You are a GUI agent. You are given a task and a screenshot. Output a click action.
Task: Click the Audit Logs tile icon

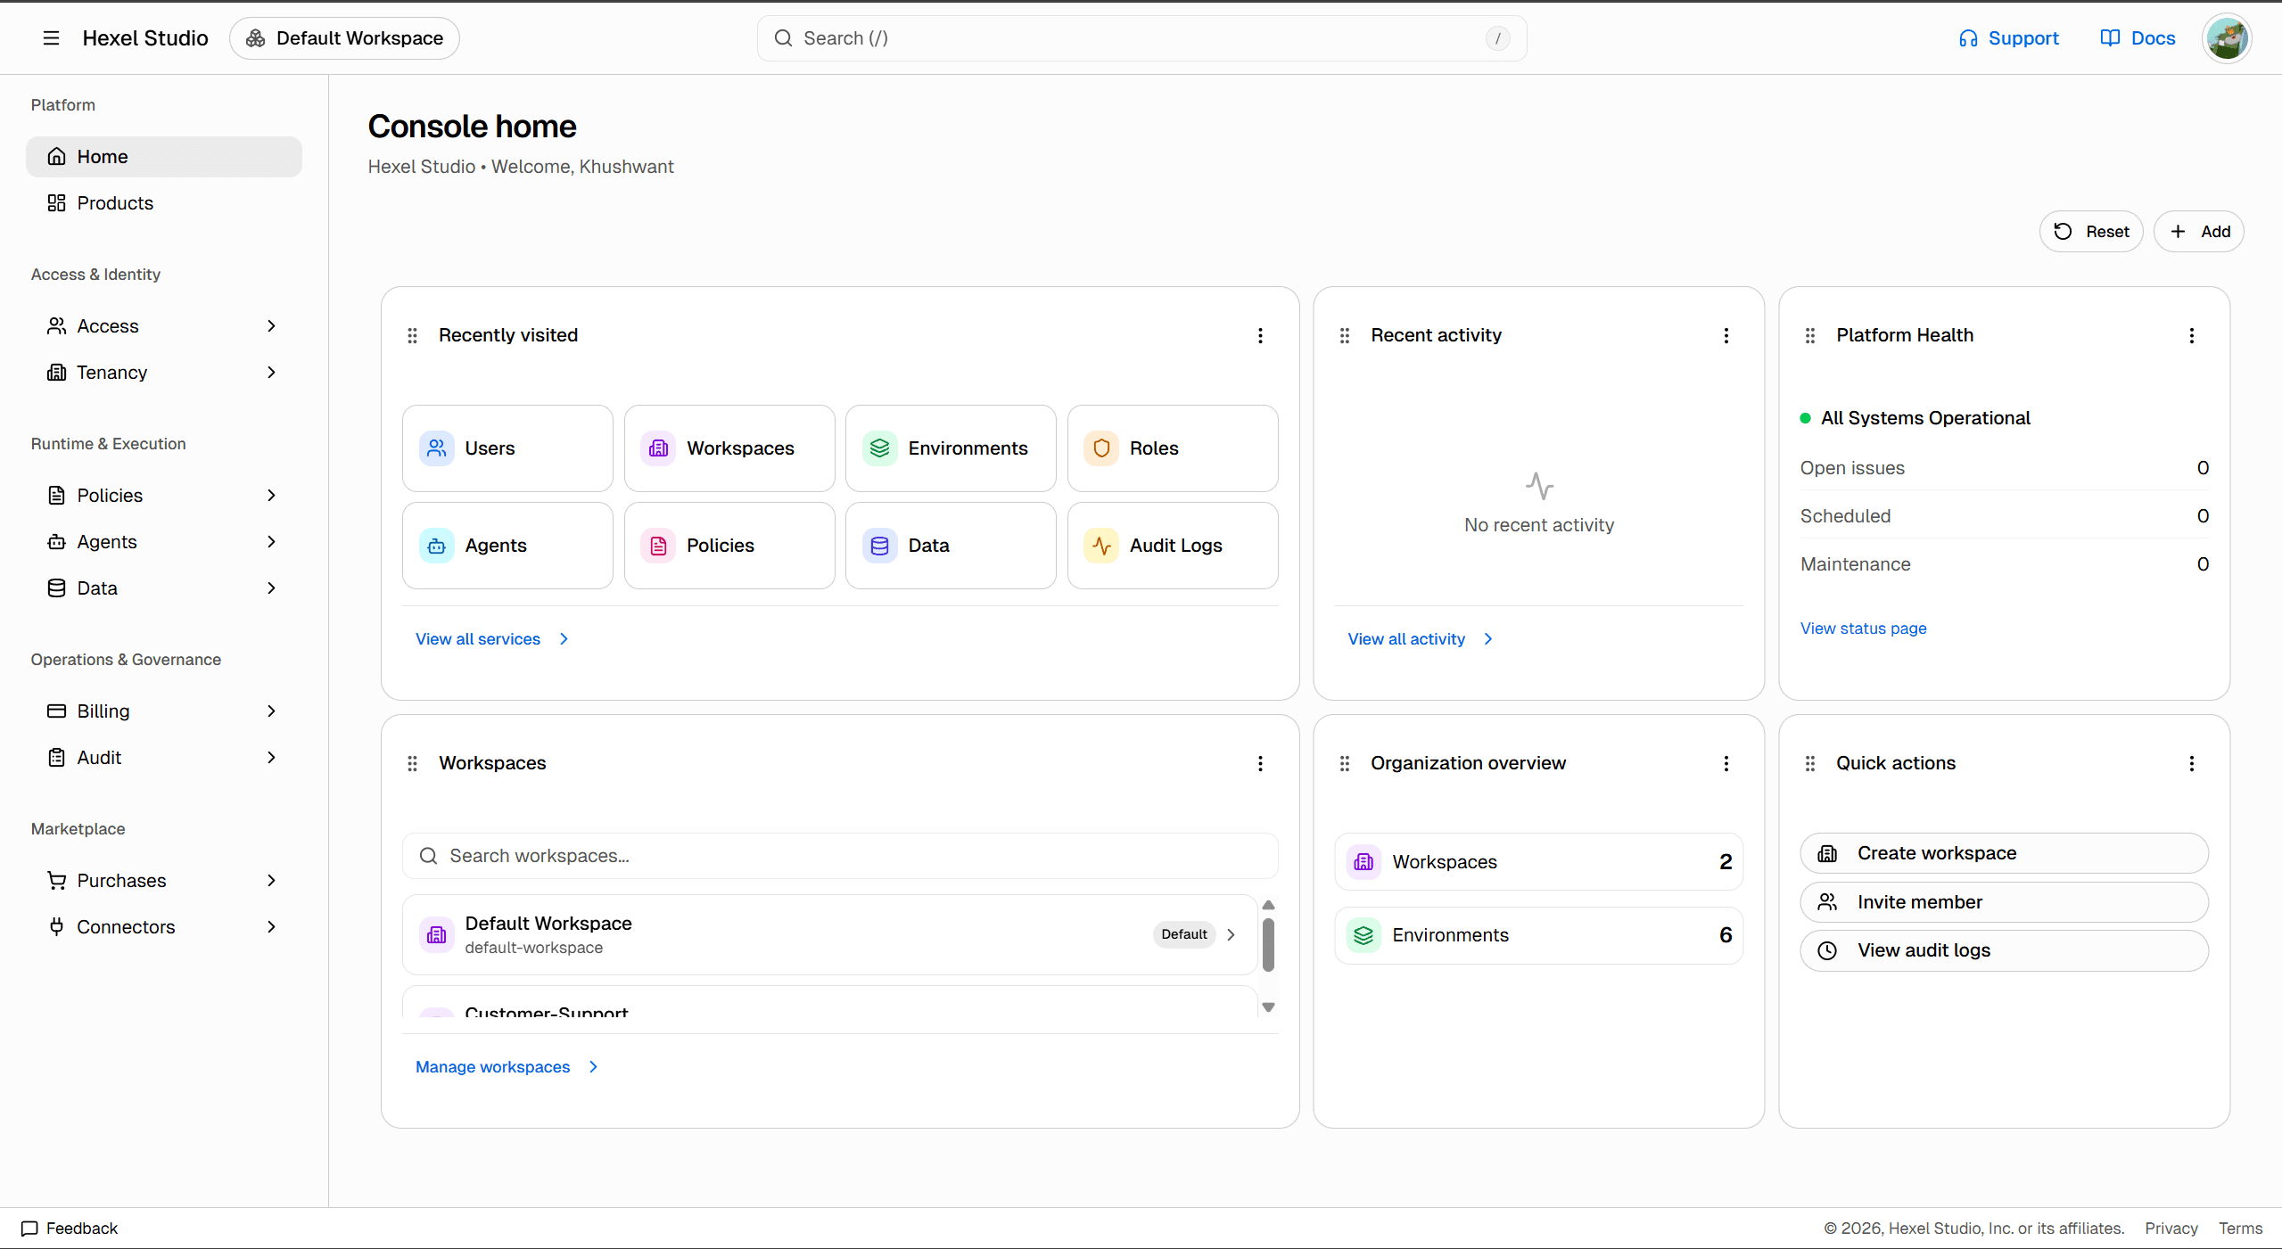[1101, 546]
